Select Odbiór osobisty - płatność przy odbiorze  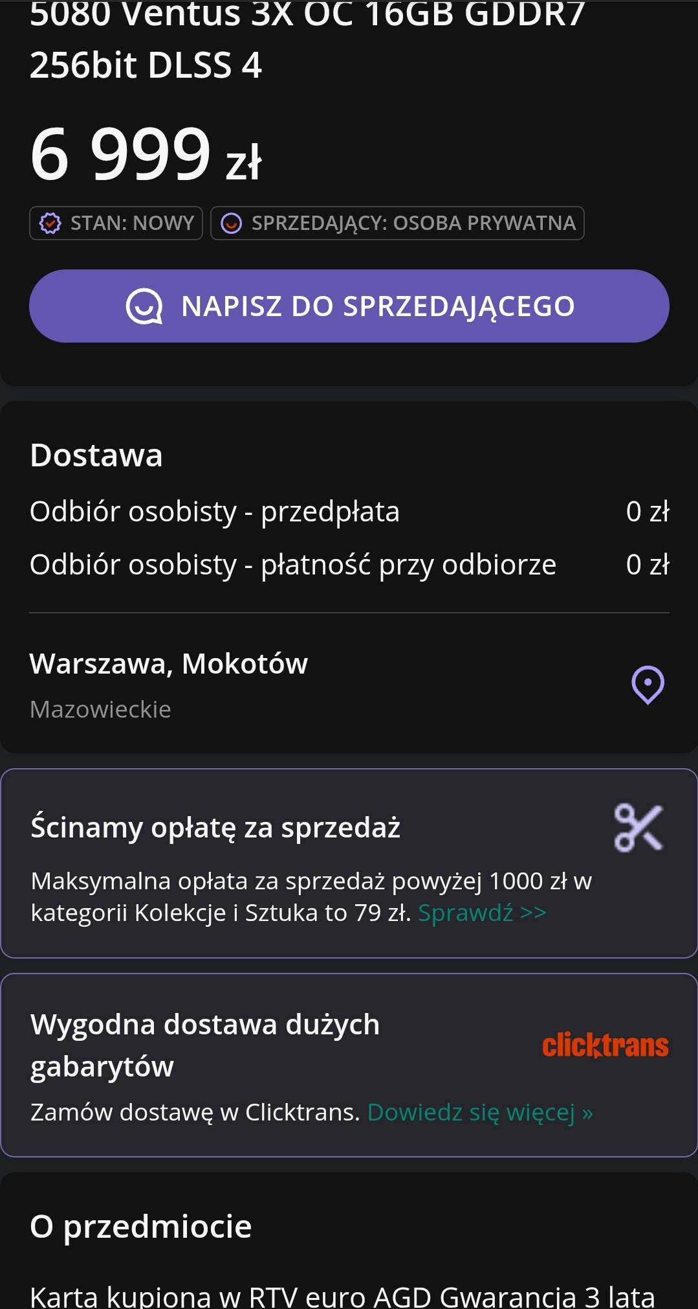click(292, 565)
